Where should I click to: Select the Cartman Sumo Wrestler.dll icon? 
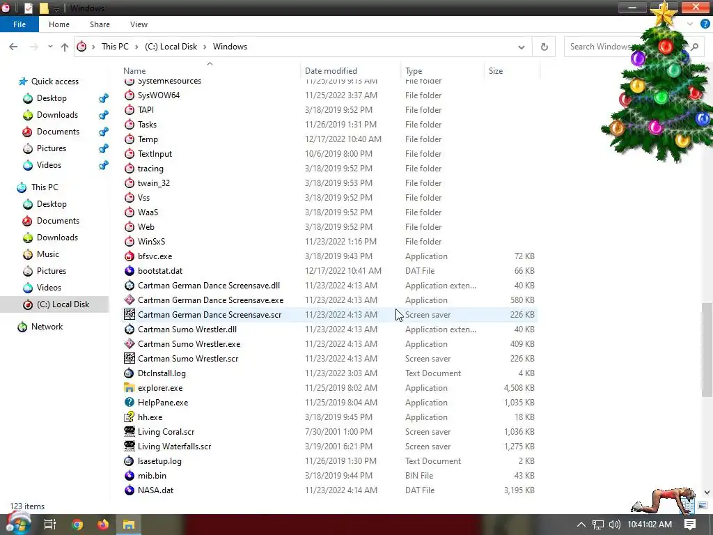tap(130, 329)
